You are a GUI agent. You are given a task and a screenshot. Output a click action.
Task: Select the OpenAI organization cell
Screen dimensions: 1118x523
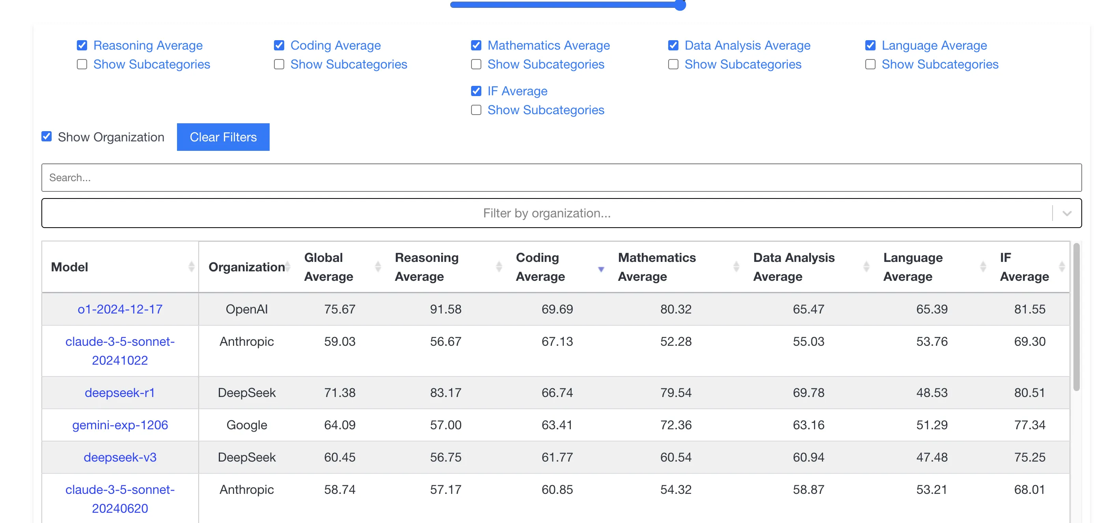click(246, 309)
